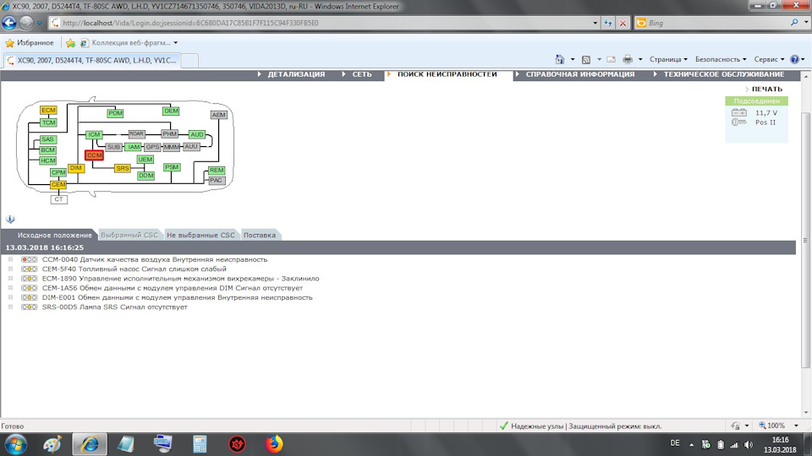The width and height of the screenshot is (812, 456).
Task: Click the browser Back button
Action: coord(9,23)
